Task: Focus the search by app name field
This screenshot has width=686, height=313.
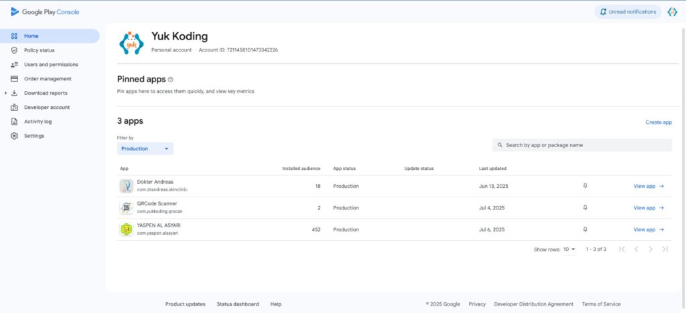Action: tap(582, 145)
